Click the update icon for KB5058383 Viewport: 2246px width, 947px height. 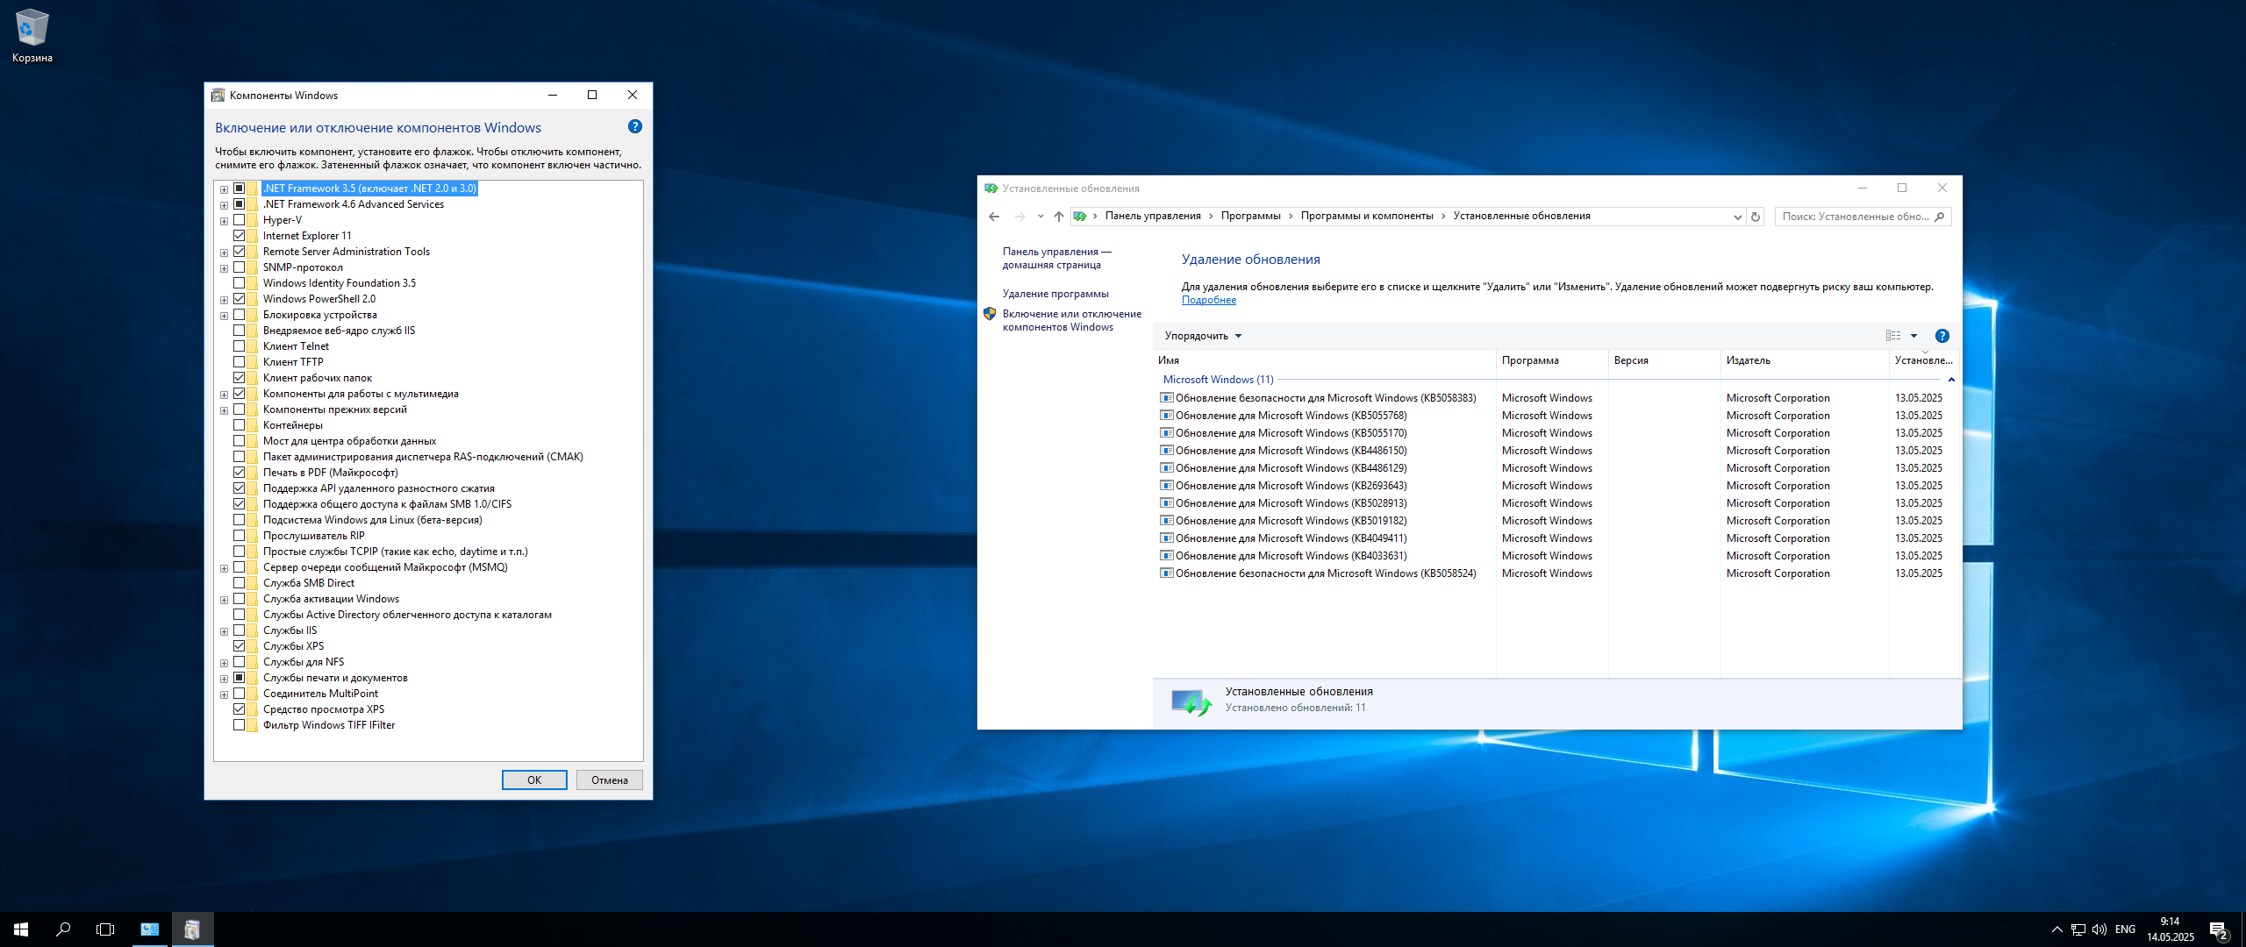[1166, 398]
